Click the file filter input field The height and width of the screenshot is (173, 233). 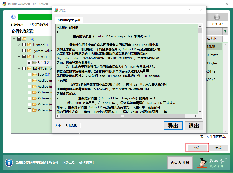point(45,31)
